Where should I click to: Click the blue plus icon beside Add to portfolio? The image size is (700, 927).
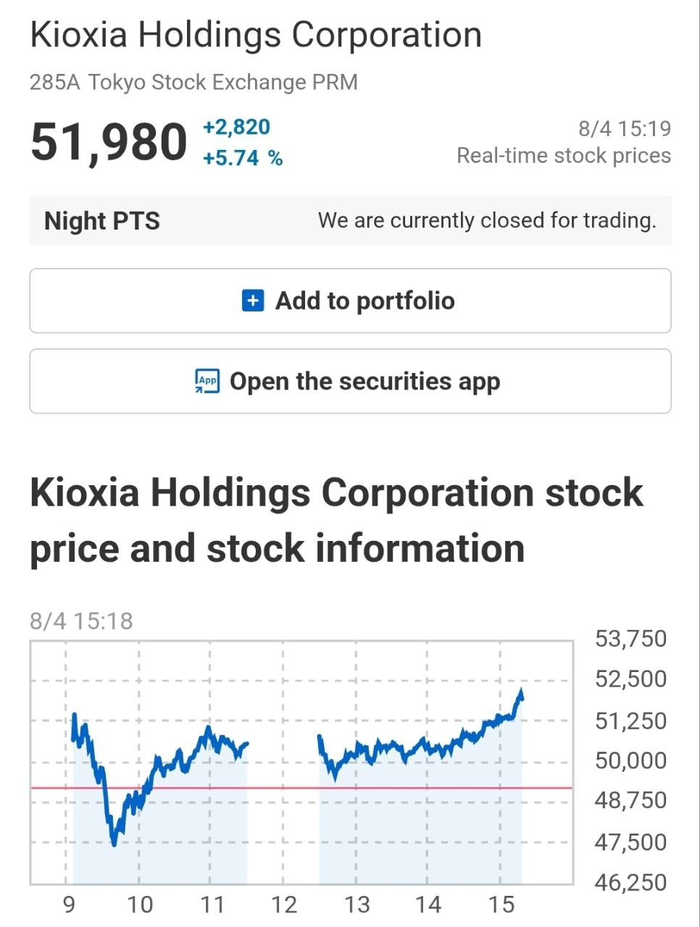point(252,301)
